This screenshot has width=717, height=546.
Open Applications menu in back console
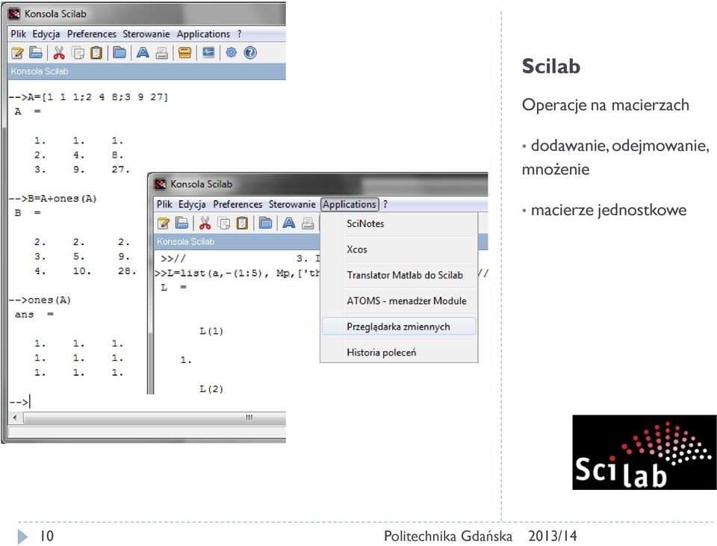tap(203, 34)
